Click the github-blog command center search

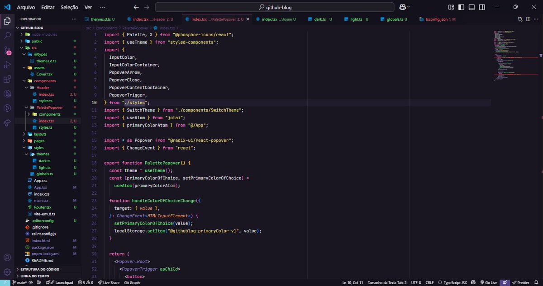click(275, 7)
